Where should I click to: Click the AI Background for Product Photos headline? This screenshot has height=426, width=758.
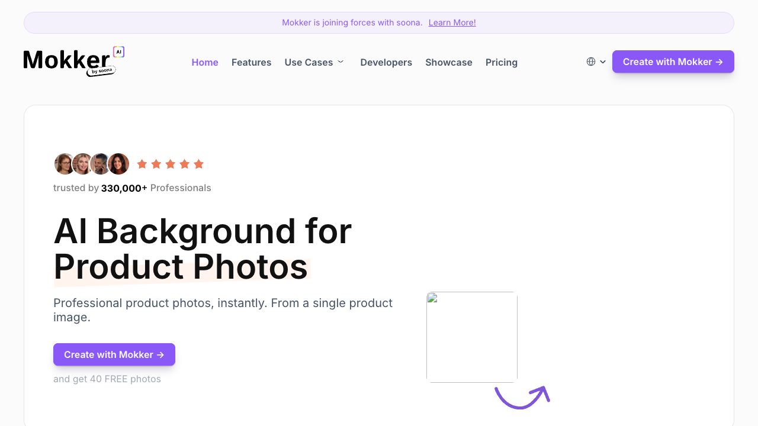pos(203,248)
